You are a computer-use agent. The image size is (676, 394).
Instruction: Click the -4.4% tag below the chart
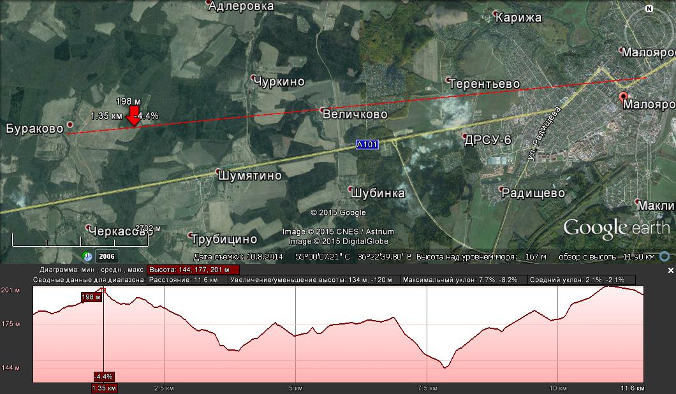point(103,377)
